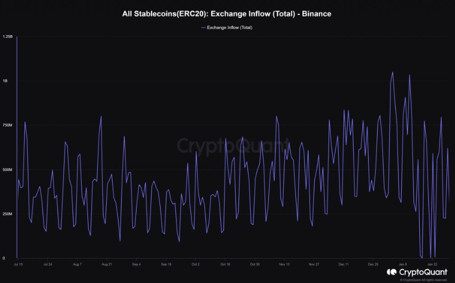The height and width of the screenshot is (283, 455).
Task: Click the Dec 11 date label
Action: coord(344,264)
